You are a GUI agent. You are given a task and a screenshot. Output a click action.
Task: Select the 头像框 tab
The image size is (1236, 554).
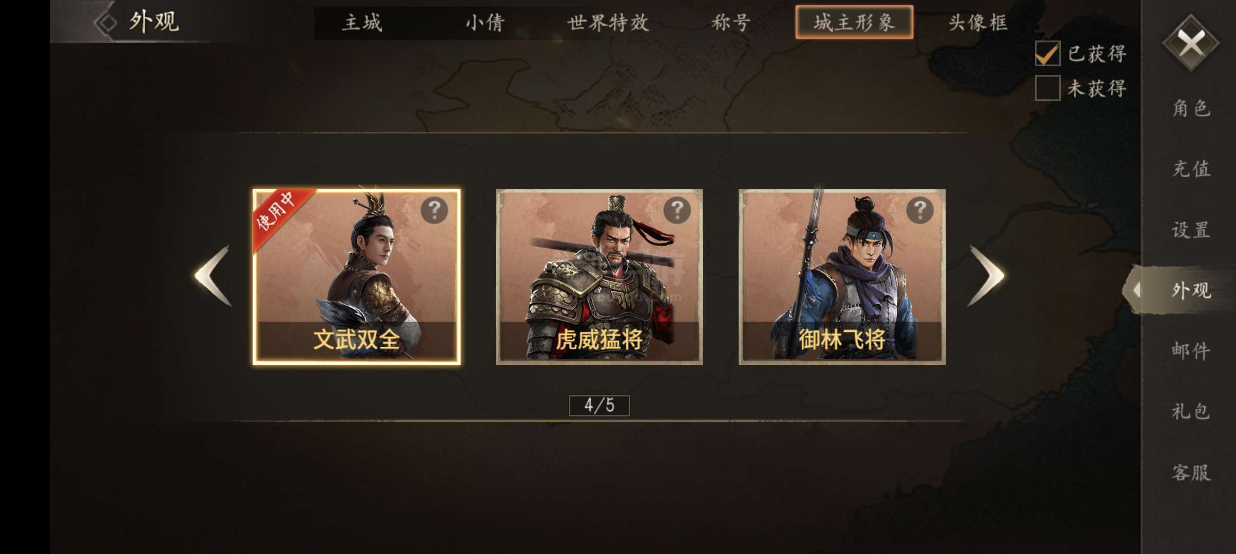coord(978,23)
